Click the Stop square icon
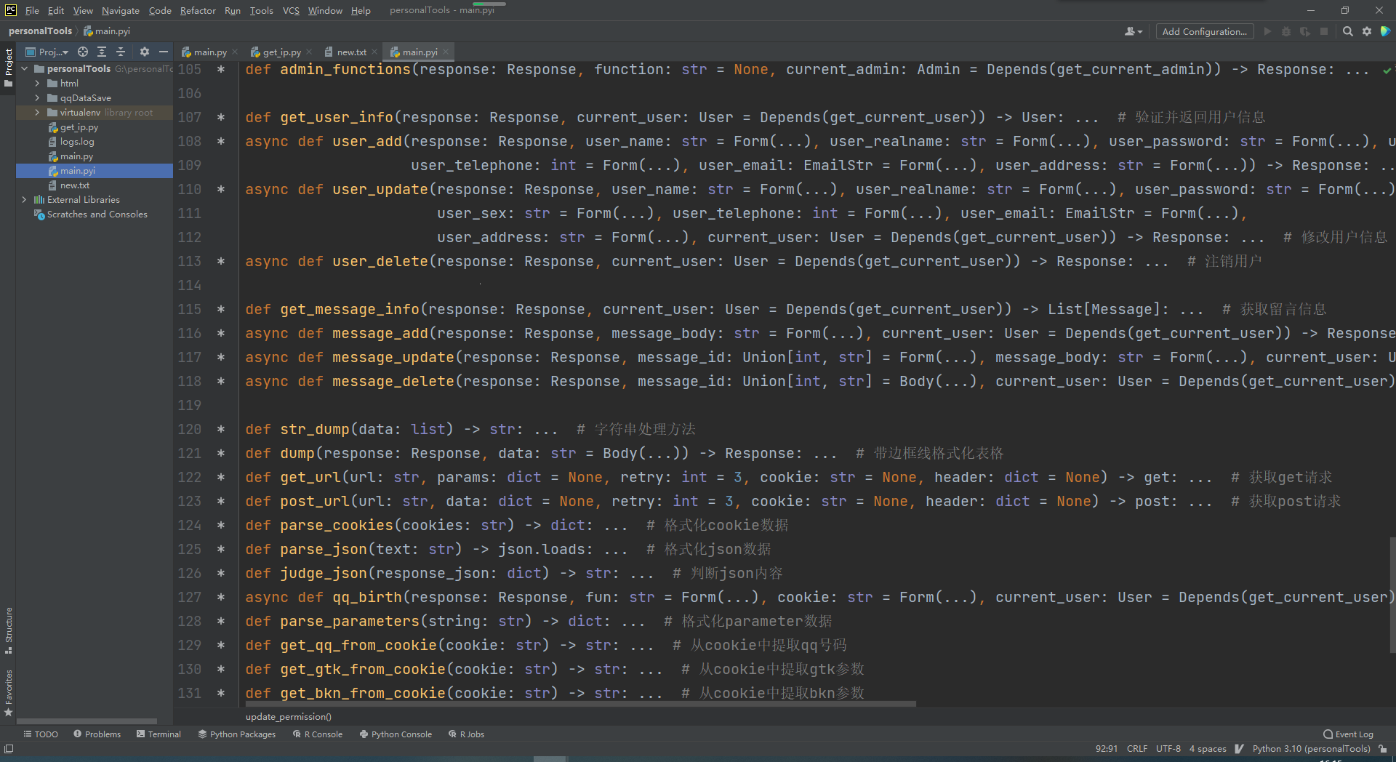Screen dimensions: 1396x762 (x=1324, y=31)
